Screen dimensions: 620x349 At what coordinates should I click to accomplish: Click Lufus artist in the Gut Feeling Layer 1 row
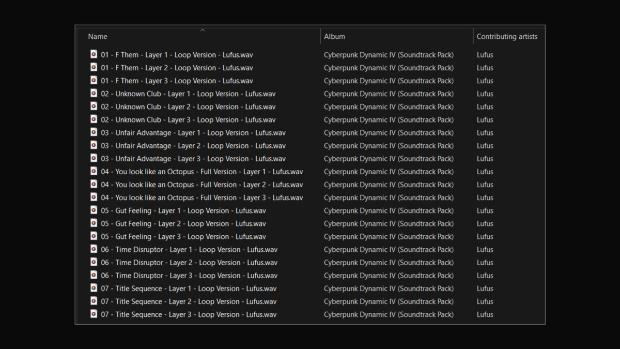485,210
